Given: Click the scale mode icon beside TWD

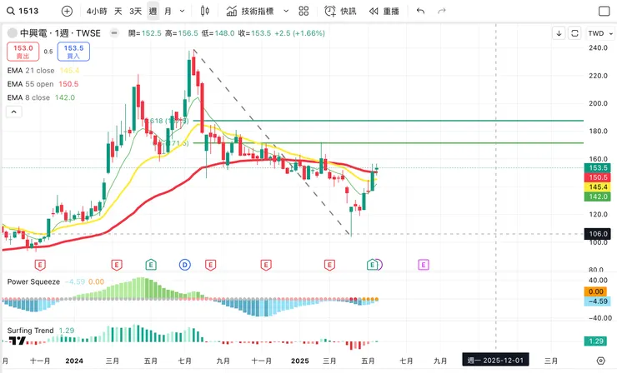Looking at the screenshot, I should (574, 33).
